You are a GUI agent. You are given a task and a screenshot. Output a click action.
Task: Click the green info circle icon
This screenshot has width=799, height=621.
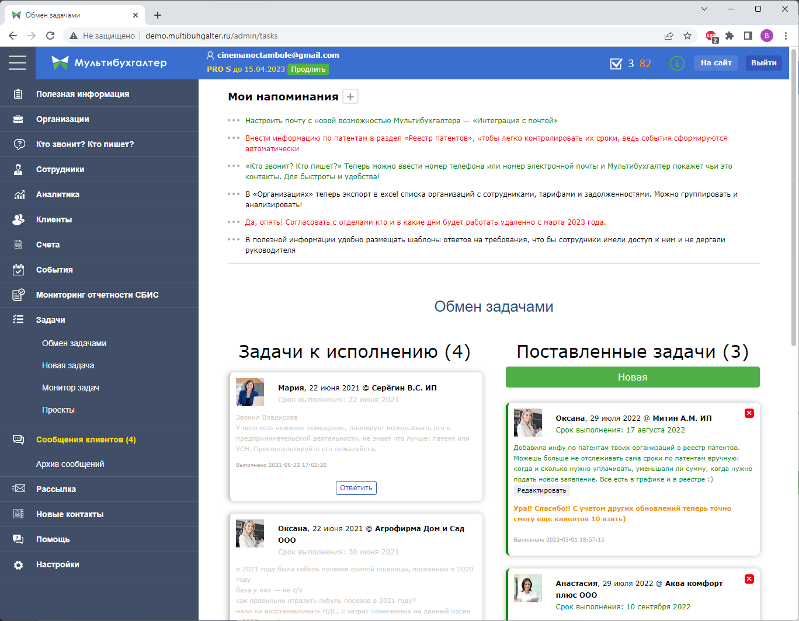click(677, 63)
